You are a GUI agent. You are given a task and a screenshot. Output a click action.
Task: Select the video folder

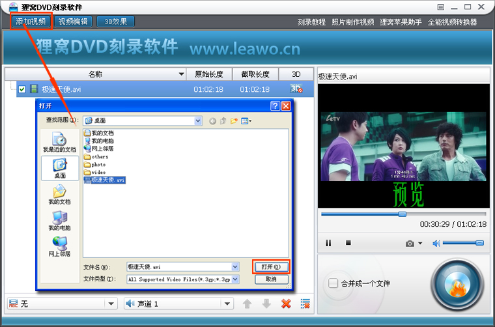(x=95, y=172)
